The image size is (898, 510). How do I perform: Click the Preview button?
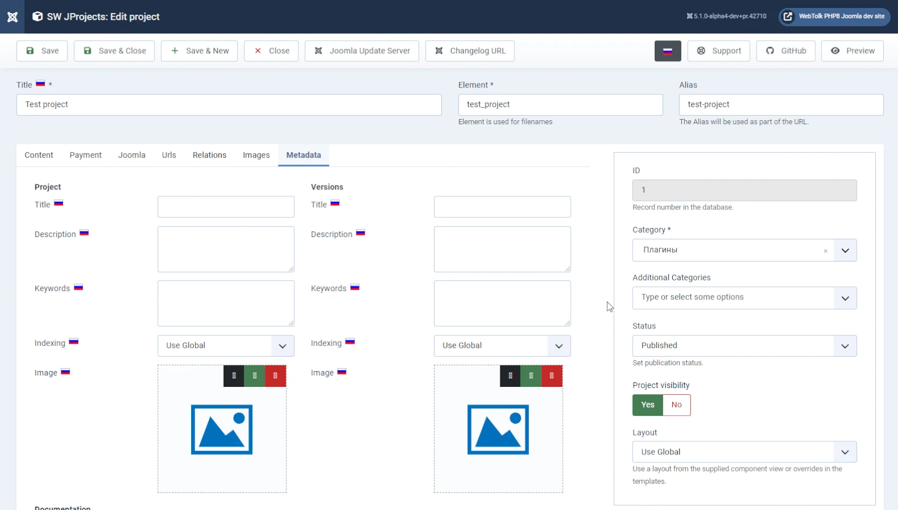[852, 50]
